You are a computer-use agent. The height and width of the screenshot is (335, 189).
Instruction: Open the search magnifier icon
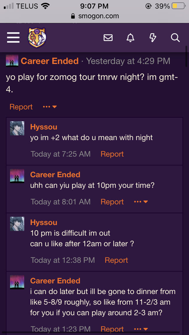coord(175,38)
